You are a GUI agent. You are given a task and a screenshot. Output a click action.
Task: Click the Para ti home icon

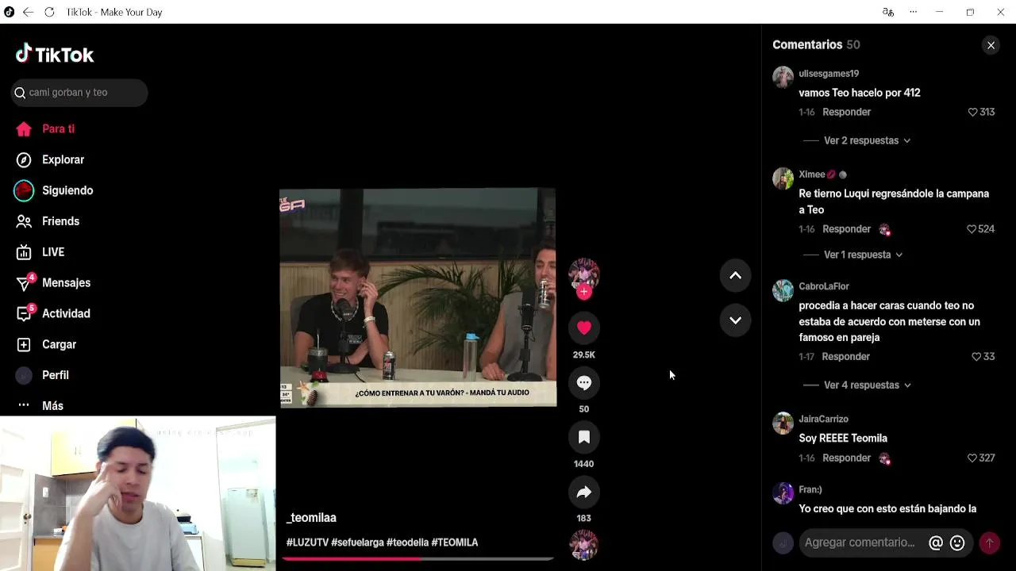click(x=24, y=129)
